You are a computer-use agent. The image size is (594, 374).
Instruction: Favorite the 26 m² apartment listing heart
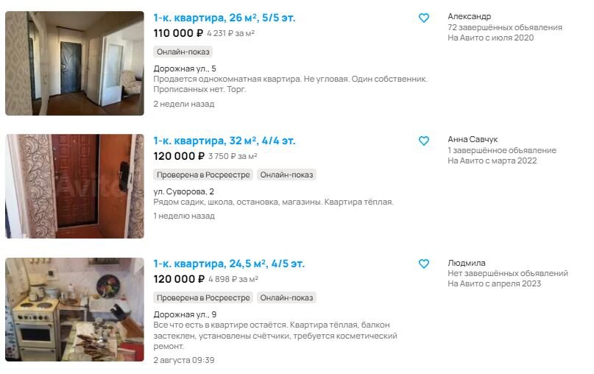point(423,18)
